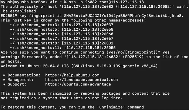Viewport: 189px width, 110px height.
Task: Click the typed 'yes' response after the prompt
Action: 166,52
